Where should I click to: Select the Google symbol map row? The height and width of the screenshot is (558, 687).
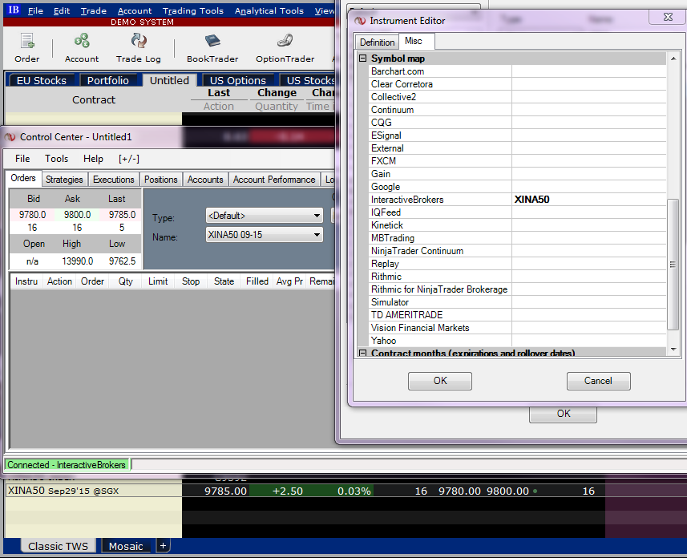point(517,187)
